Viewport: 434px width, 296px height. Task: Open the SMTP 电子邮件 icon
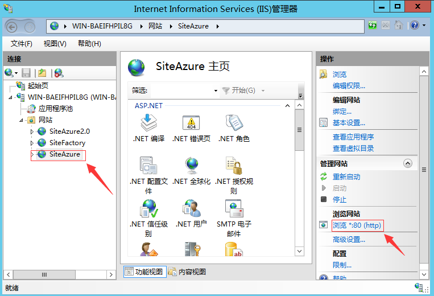tap(234, 208)
